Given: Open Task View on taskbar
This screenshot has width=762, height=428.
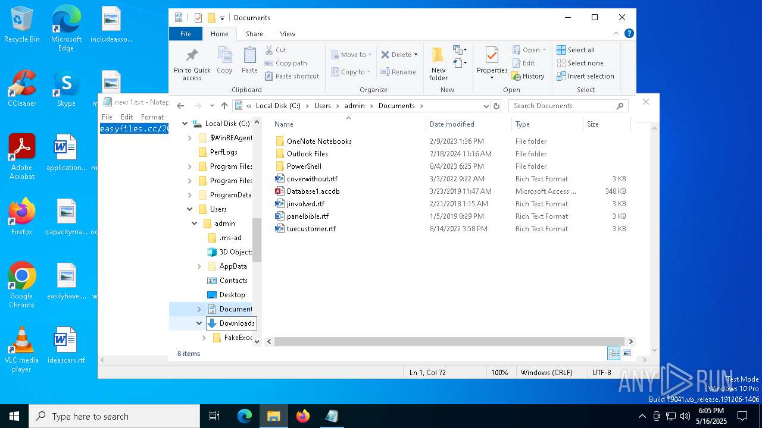Looking at the screenshot, I should click(214, 416).
